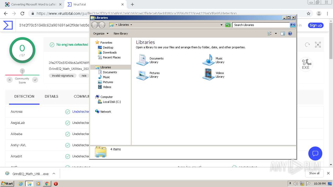Select Desktop under Favorites
Viewport: 333px width, 187px height.
[108, 48]
